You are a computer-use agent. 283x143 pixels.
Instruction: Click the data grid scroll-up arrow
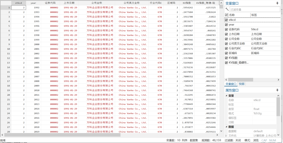coord(221,3)
